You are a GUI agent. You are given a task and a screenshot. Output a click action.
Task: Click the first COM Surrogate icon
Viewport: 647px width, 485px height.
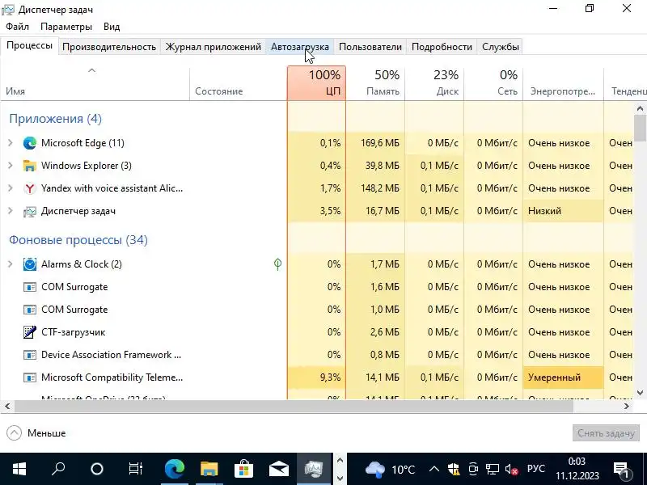coord(30,287)
